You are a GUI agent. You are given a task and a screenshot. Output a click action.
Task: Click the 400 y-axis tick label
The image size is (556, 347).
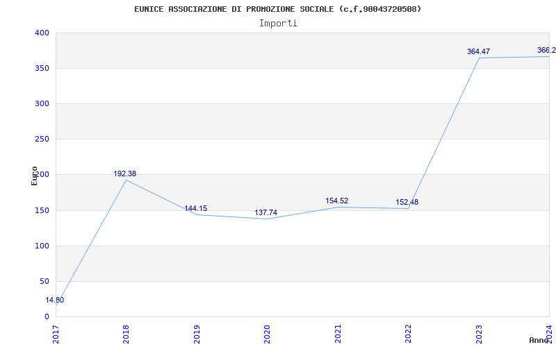(42, 33)
